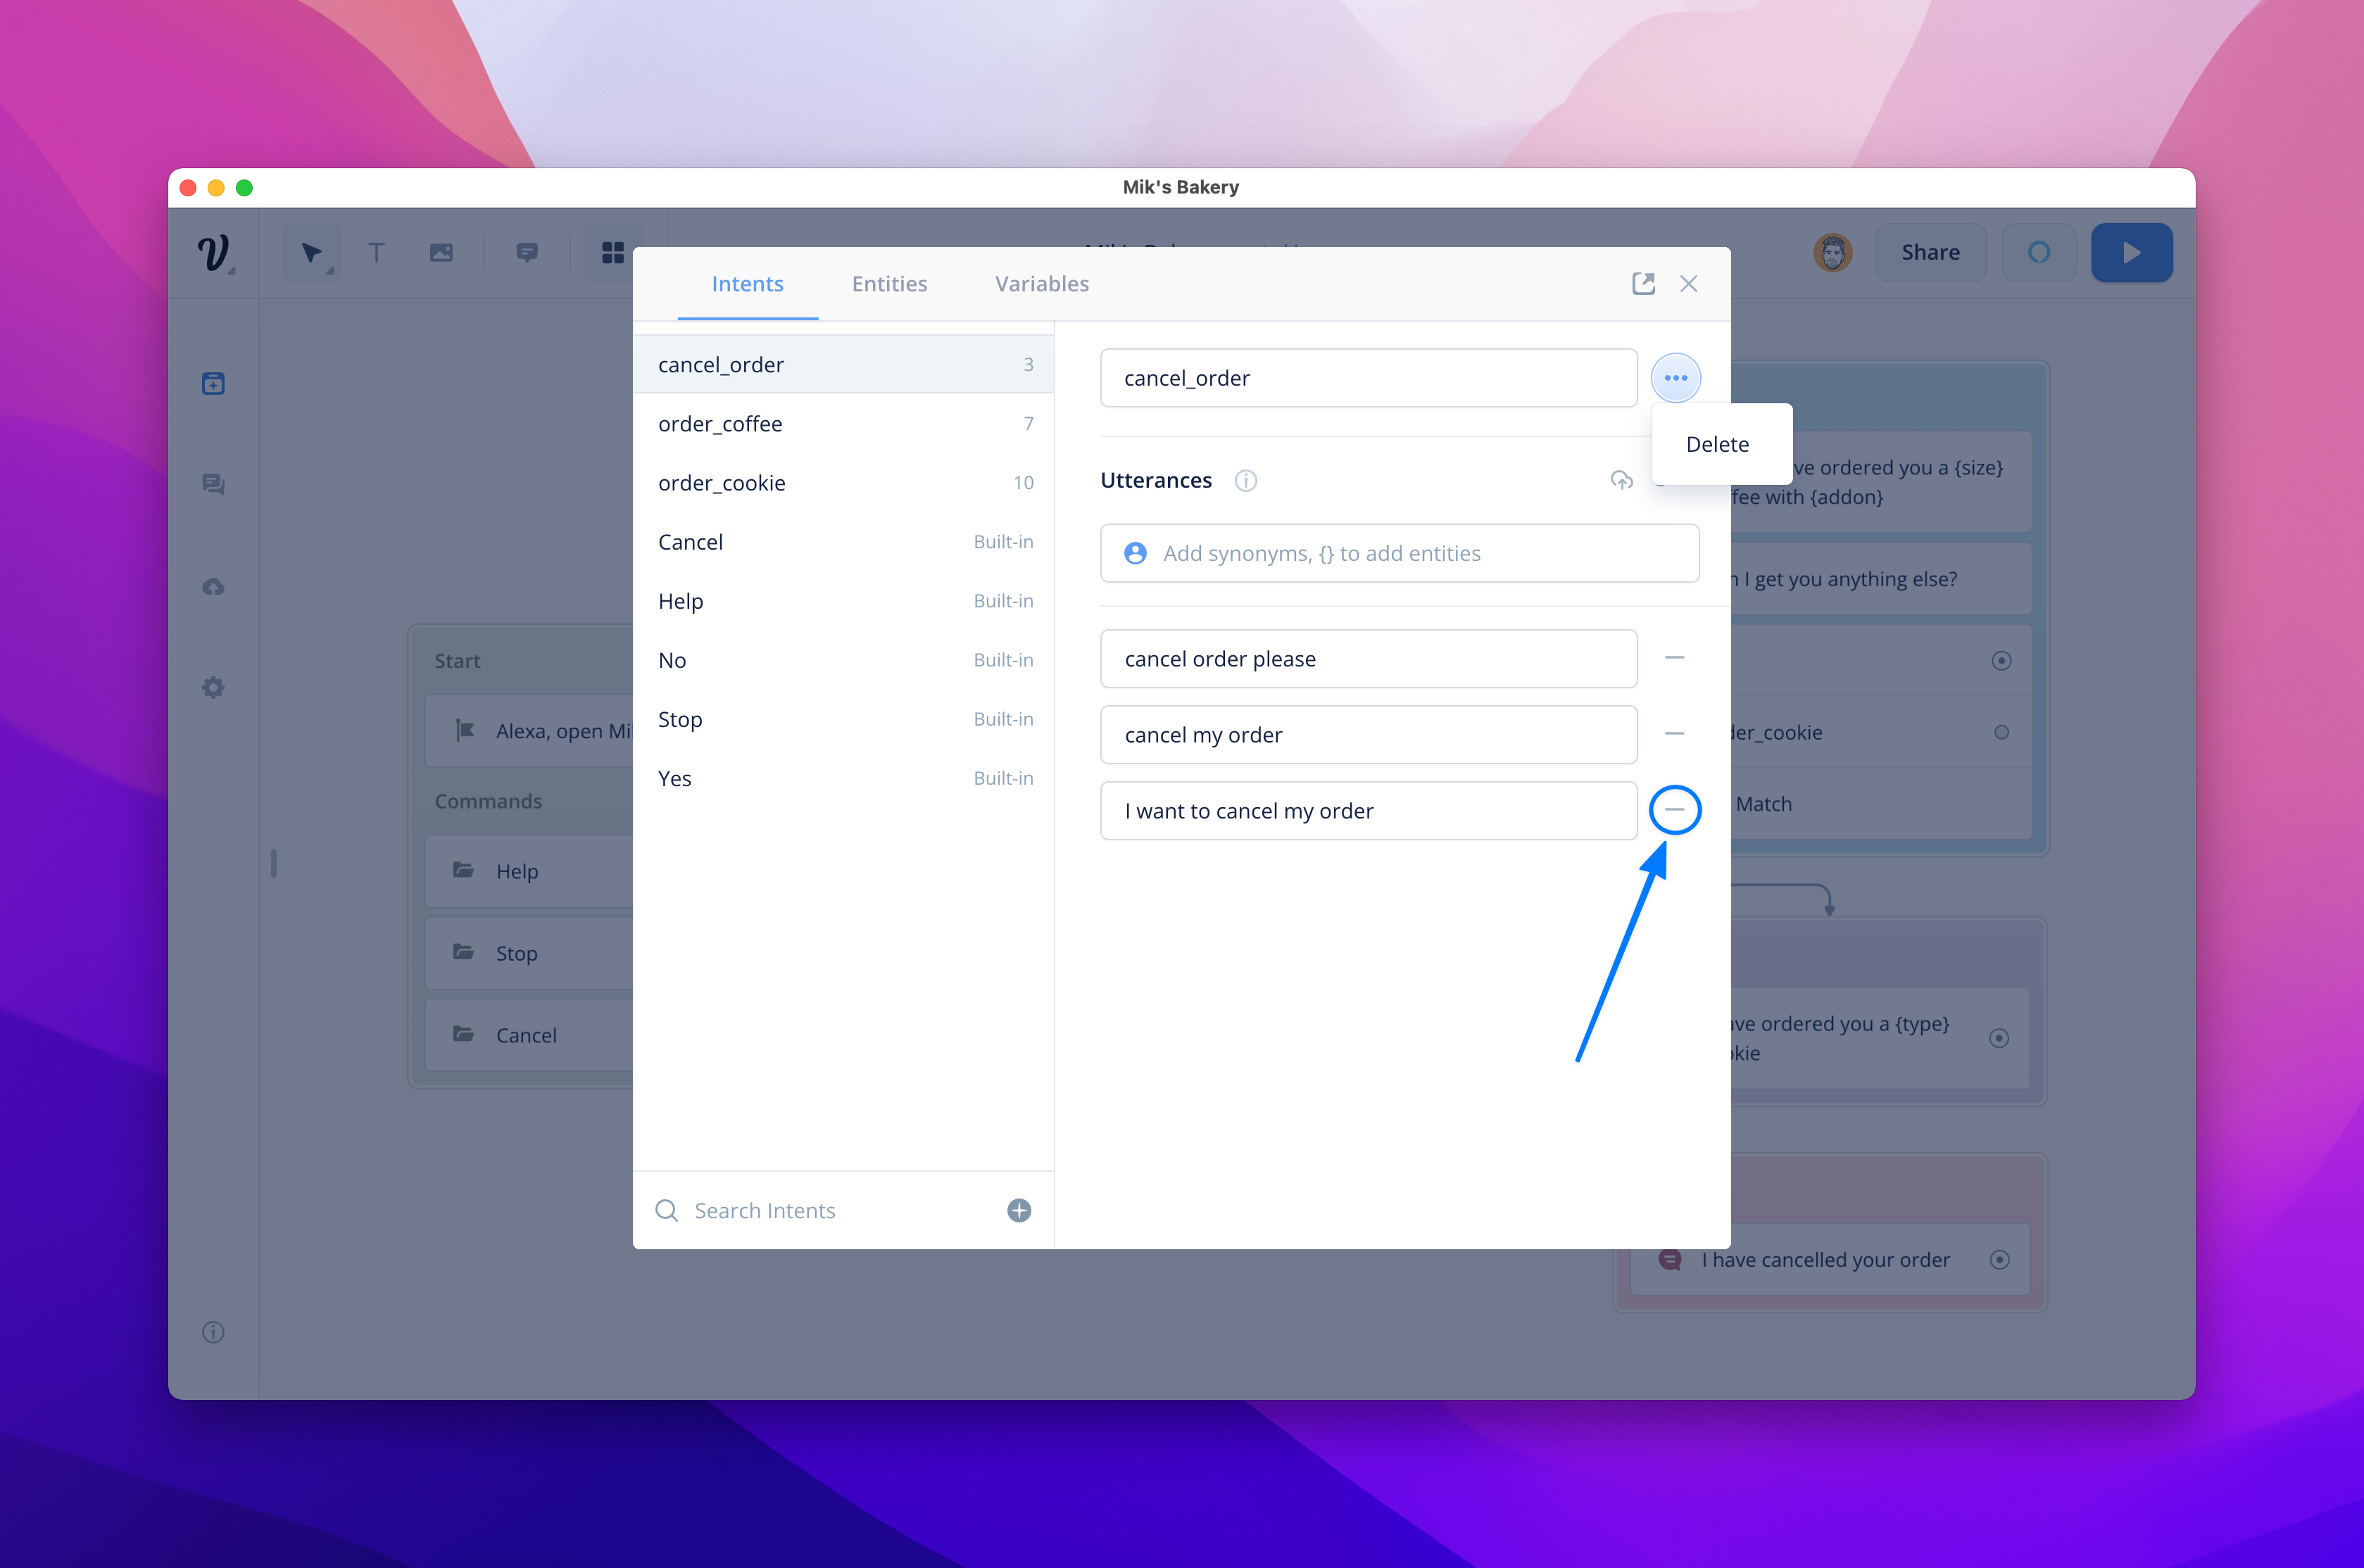Screen dimensions: 2364x1568
Task: Switch to the Entities tab
Action: (x=889, y=284)
